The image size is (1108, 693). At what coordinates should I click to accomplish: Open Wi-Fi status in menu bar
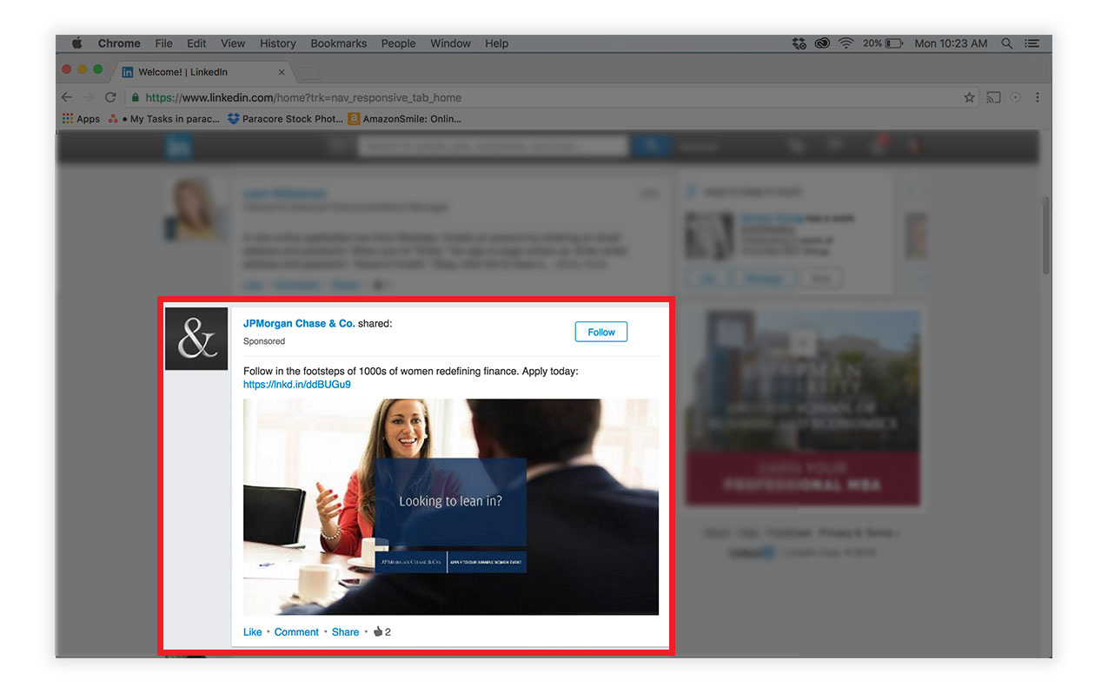click(846, 43)
